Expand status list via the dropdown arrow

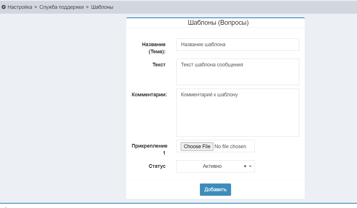pyautogui.click(x=250, y=166)
